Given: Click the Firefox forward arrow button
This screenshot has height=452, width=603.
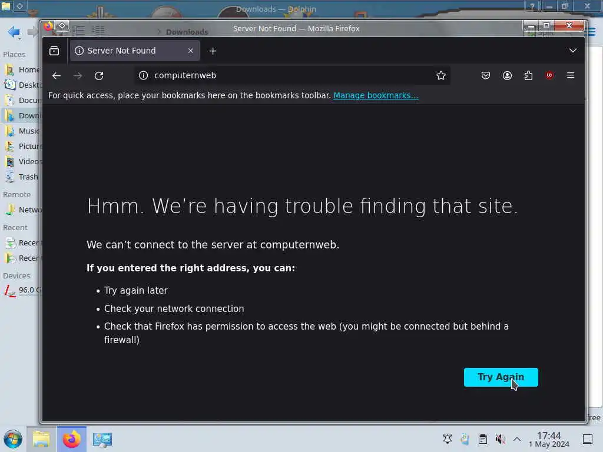Looking at the screenshot, I should [x=78, y=76].
